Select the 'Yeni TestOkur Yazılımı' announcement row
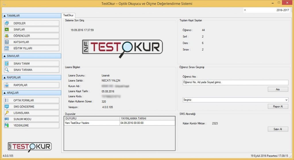This screenshot has width=294, height=160. 119,123
